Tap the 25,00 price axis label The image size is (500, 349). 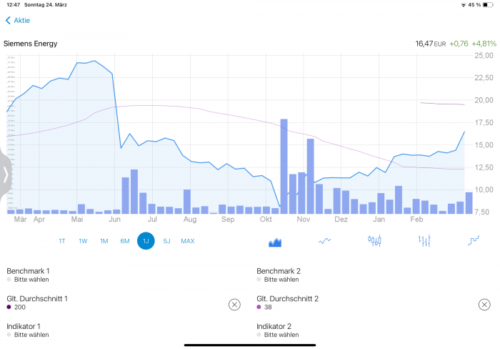pos(484,56)
